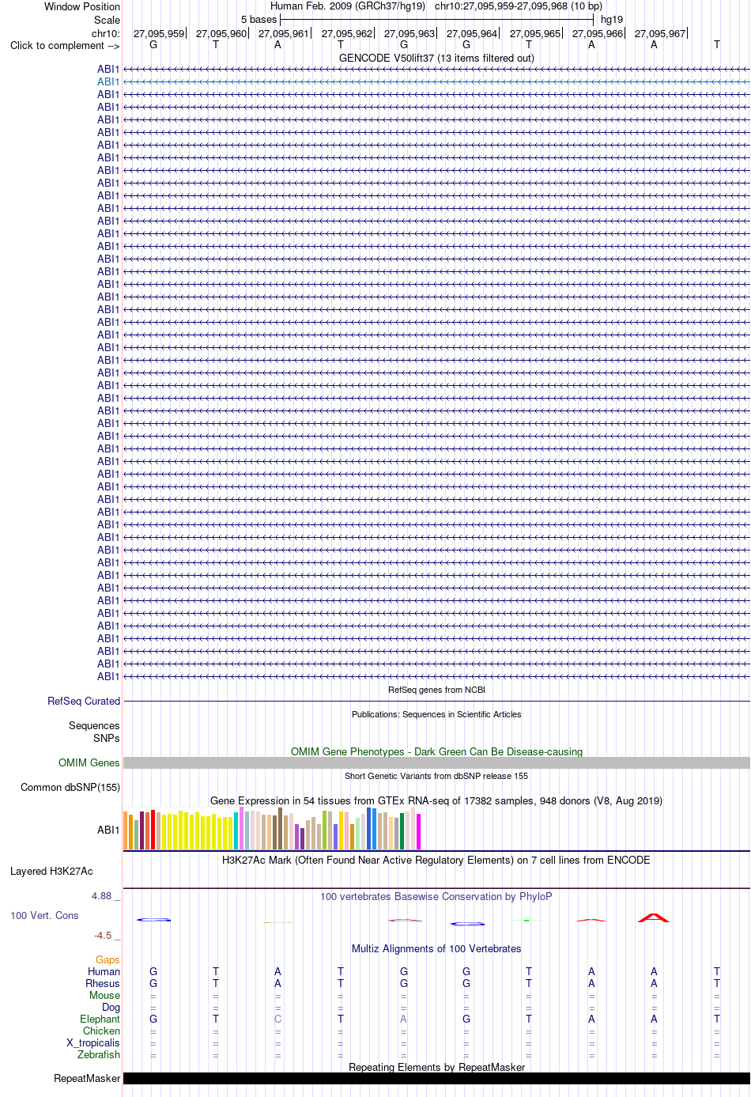Click the 'RefSeq genes from NCBI' title
Image resolution: width=751 pixels, height=1097 pixels.
point(436,690)
